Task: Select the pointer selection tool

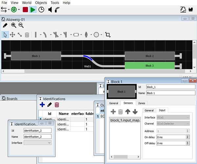Action: point(5,35)
